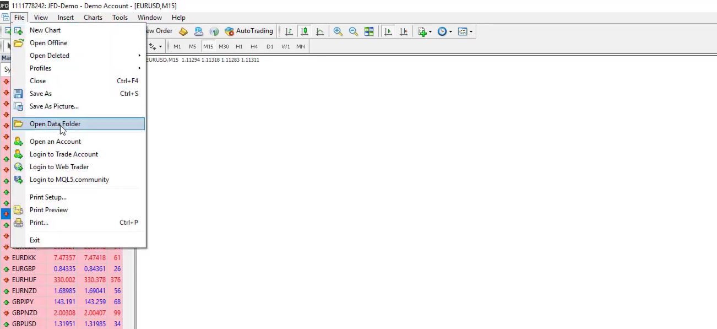This screenshot has width=717, height=329.
Task: Click the Zoom Out magnifier icon
Action: tap(353, 31)
